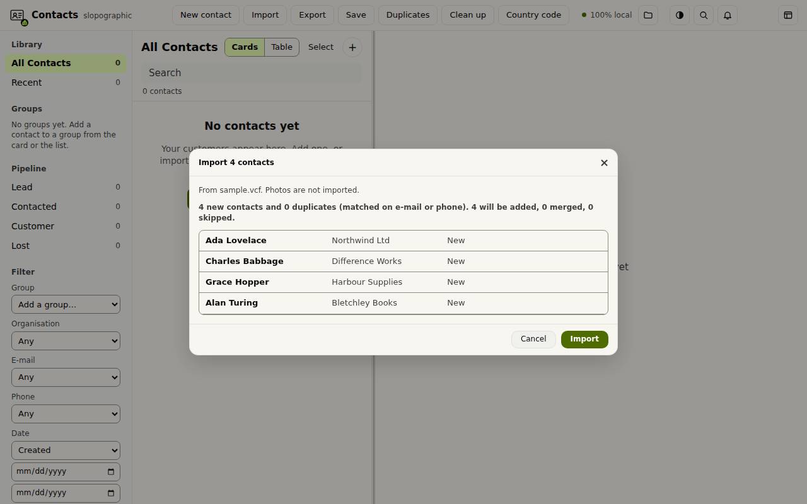Open search with the magnifier icon
The width and height of the screenshot is (807, 504).
(x=704, y=15)
